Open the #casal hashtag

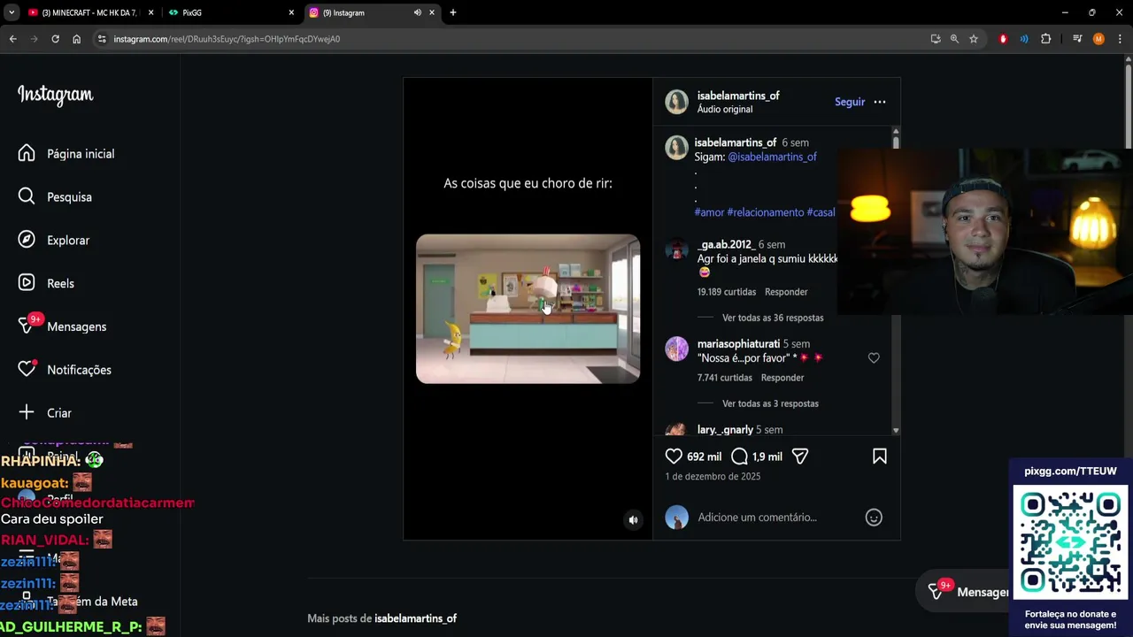pyautogui.click(x=821, y=212)
